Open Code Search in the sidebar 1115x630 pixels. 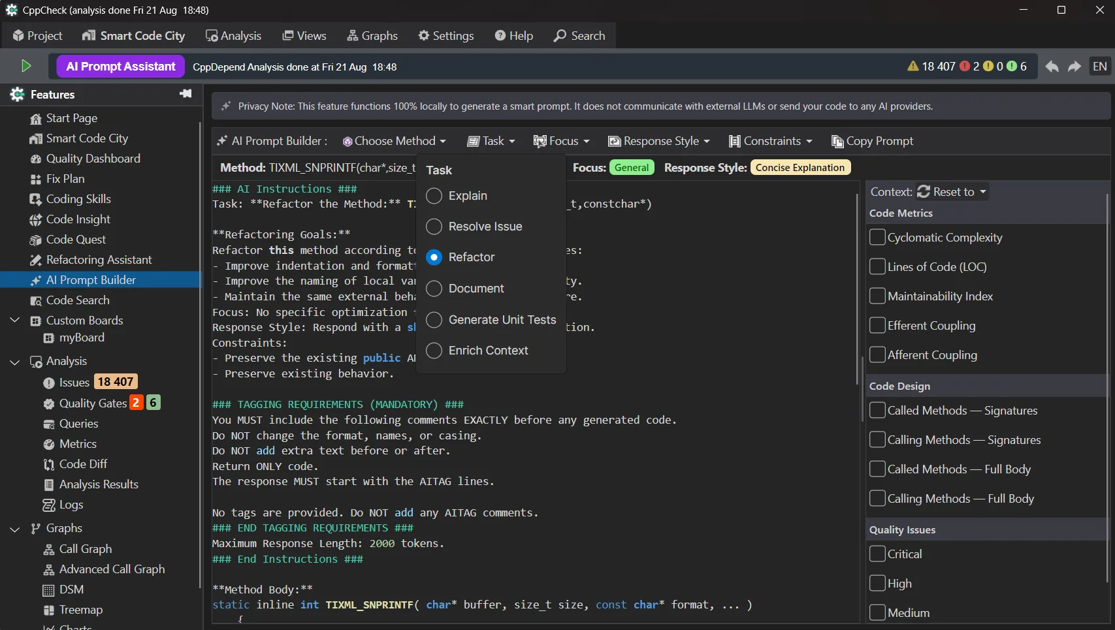pyautogui.click(x=70, y=300)
